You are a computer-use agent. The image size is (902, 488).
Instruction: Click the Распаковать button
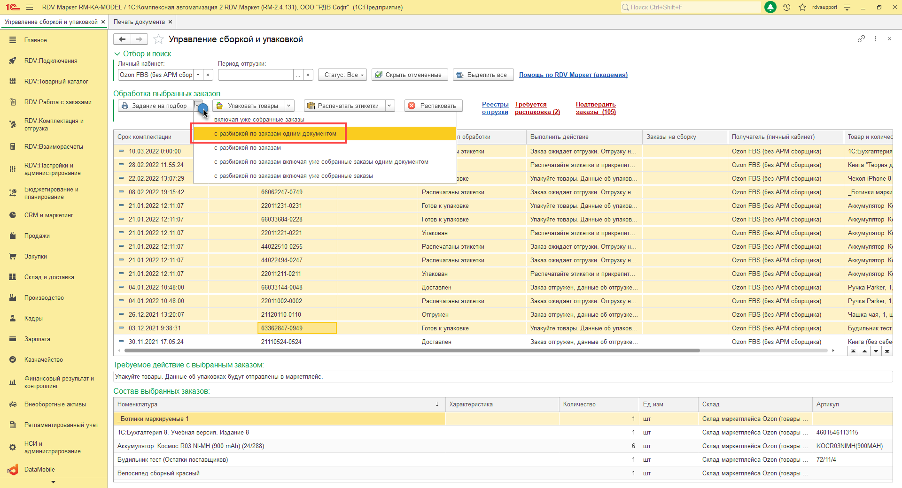(433, 106)
